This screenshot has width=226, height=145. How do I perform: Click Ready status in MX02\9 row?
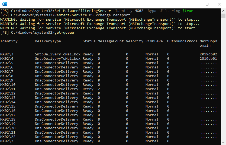click(88, 80)
